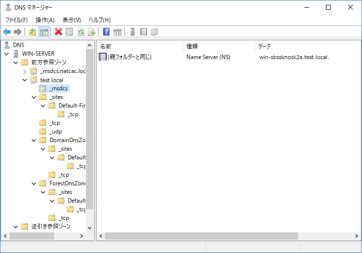The height and width of the screenshot is (253, 362).
Task: Click win-sbssknask2a.test.local. data cell
Action: tap(294, 57)
